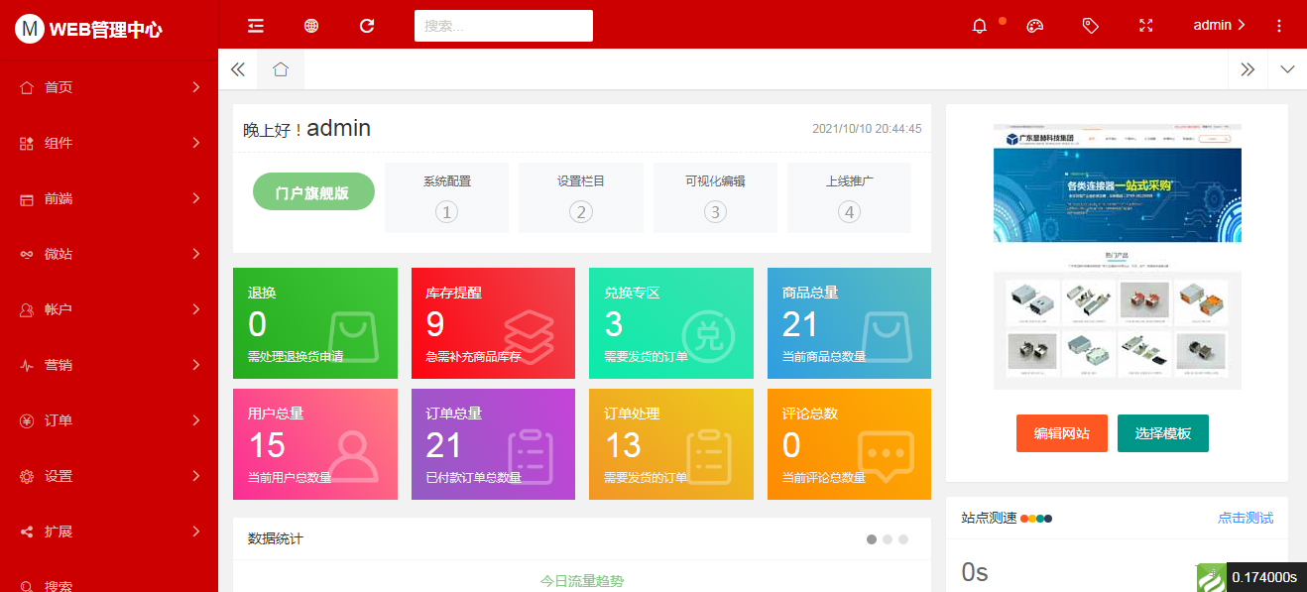Refresh the page with the reload icon
The width and height of the screenshot is (1307, 592).
(366, 26)
